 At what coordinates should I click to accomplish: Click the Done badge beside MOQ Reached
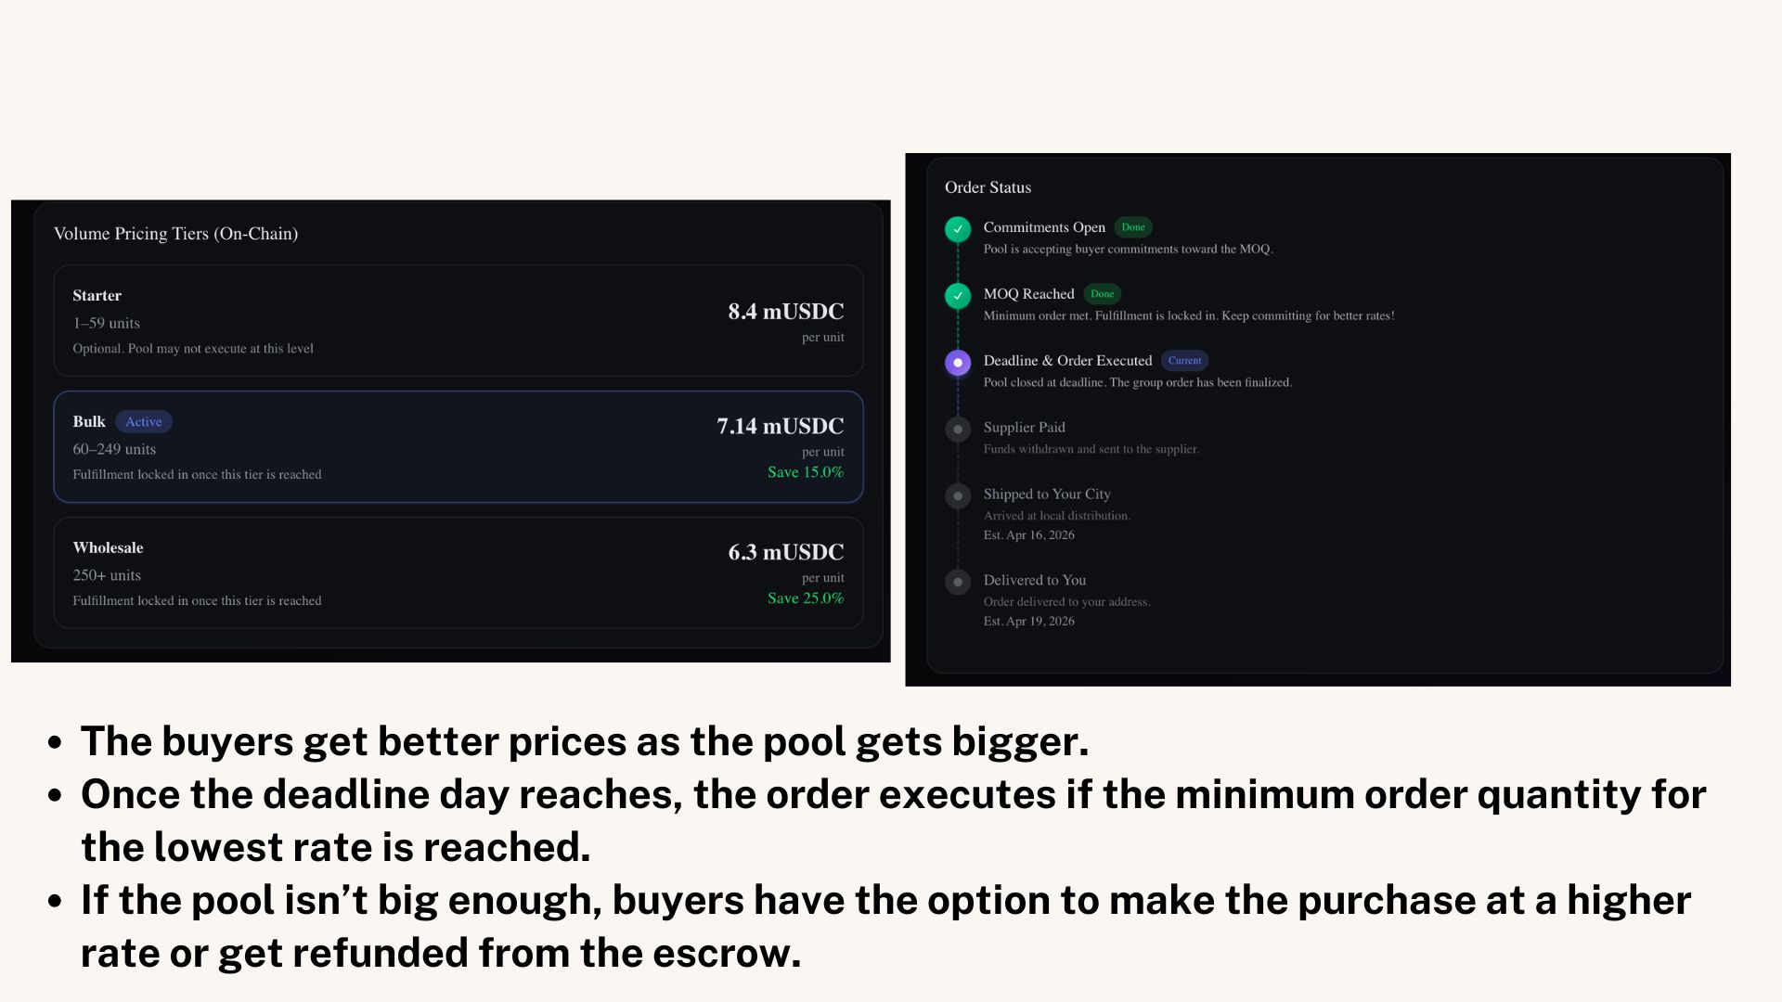(x=1102, y=294)
